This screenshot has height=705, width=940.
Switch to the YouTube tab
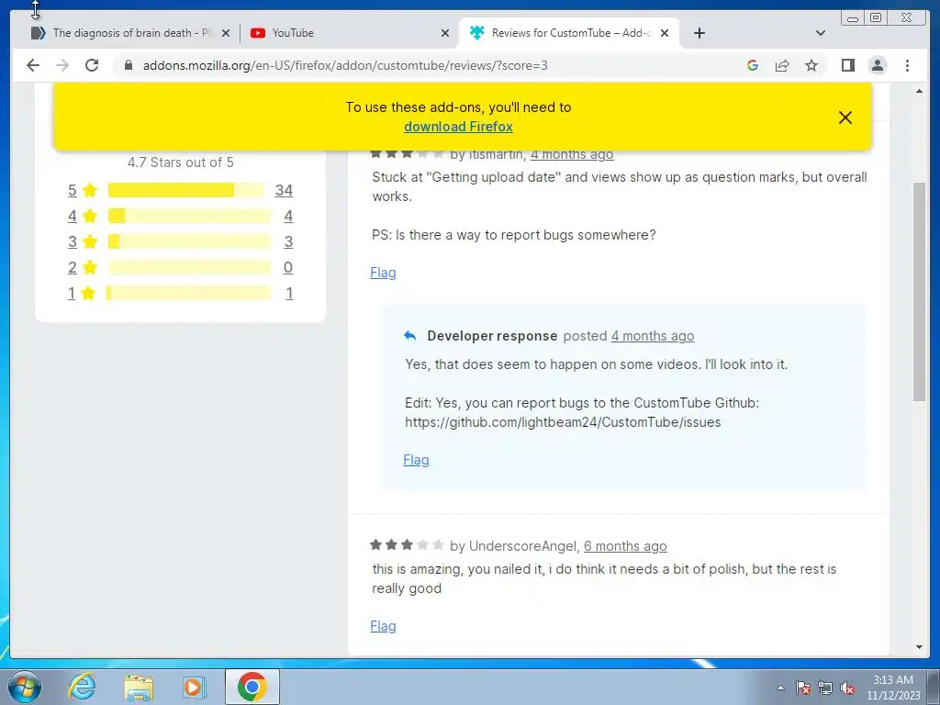(350, 33)
